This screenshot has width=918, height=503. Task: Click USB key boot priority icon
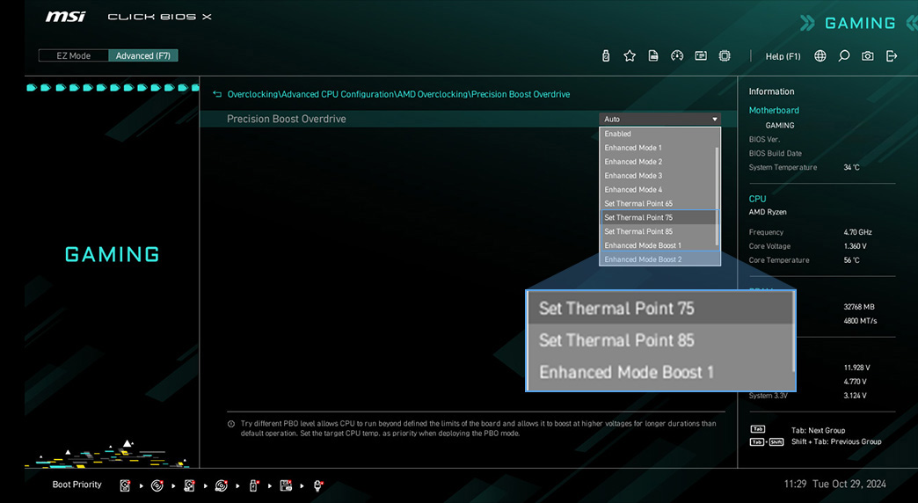tap(253, 485)
